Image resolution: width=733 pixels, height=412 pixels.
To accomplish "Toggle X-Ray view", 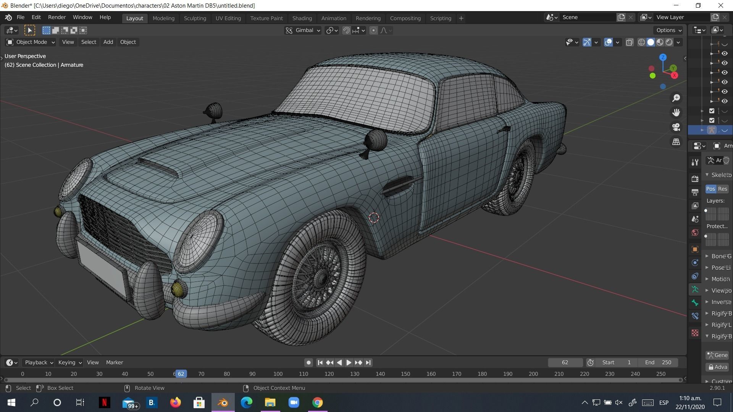I will [630, 42].
